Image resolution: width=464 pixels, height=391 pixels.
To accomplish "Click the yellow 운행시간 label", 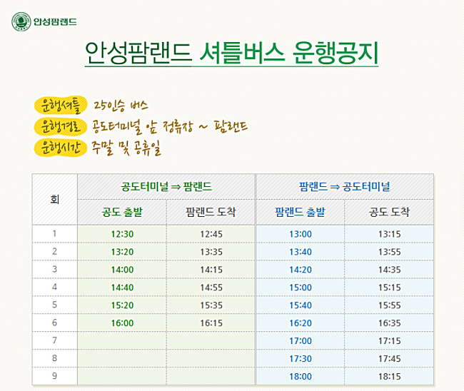I will [61, 148].
